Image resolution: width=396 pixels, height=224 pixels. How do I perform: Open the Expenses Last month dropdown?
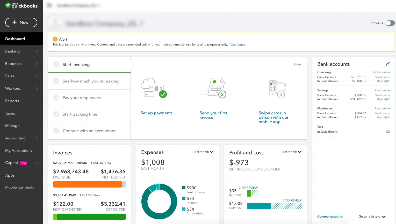tap(203, 152)
